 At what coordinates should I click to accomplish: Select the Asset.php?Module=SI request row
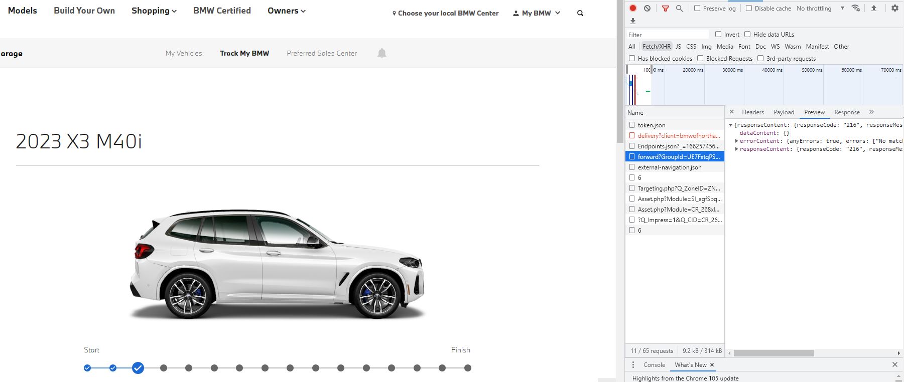click(675, 199)
